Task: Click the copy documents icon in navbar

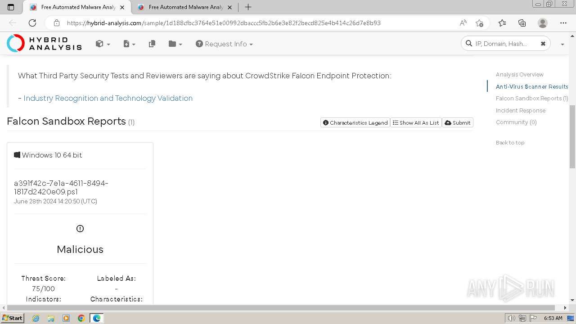Action: pyautogui.click(x=152, y=44)
